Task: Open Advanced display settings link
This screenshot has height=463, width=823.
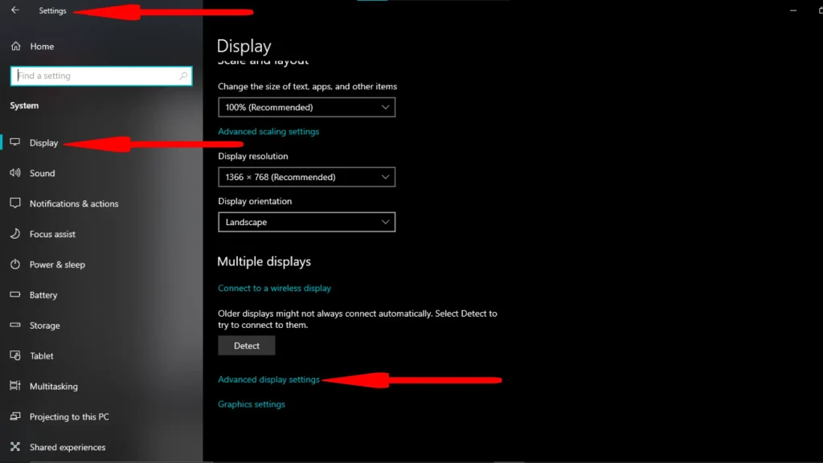Action: click(x=268, y=379)
